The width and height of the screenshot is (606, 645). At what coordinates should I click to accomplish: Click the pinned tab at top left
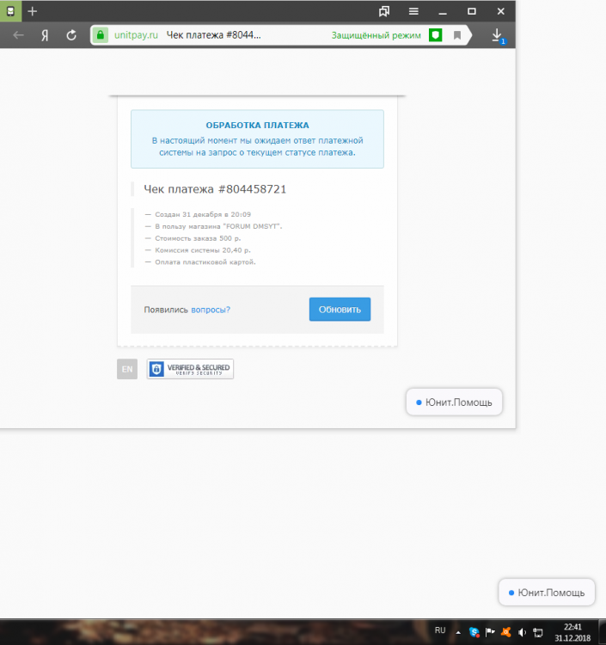tap(10, 11)
